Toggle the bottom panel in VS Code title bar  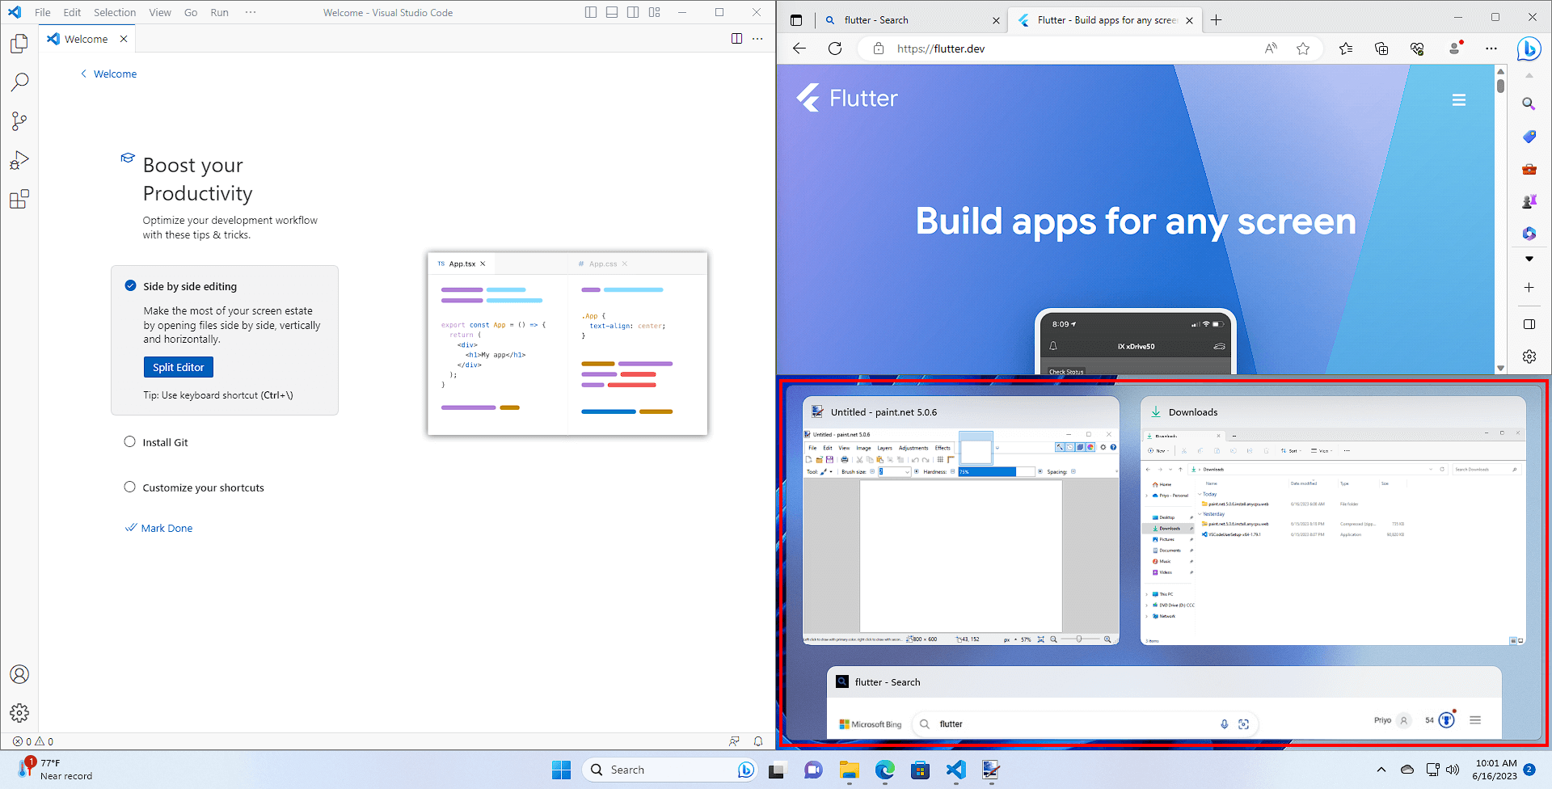click(x=612, y=12)
